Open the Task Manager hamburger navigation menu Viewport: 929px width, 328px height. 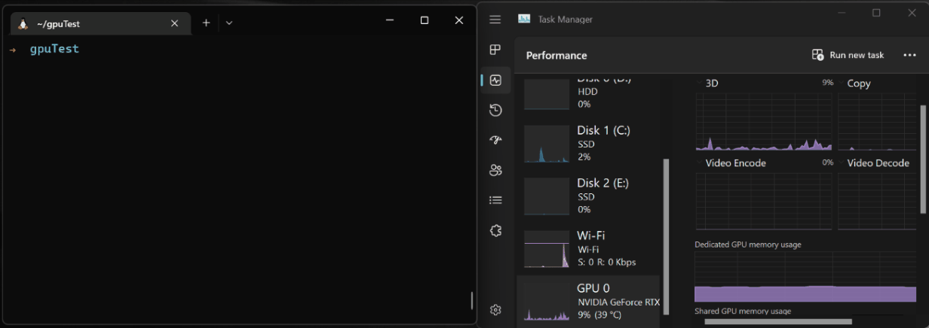495,20
